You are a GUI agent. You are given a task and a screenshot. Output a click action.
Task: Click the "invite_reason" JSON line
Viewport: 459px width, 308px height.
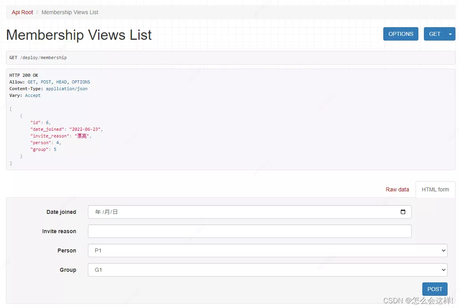61,136
